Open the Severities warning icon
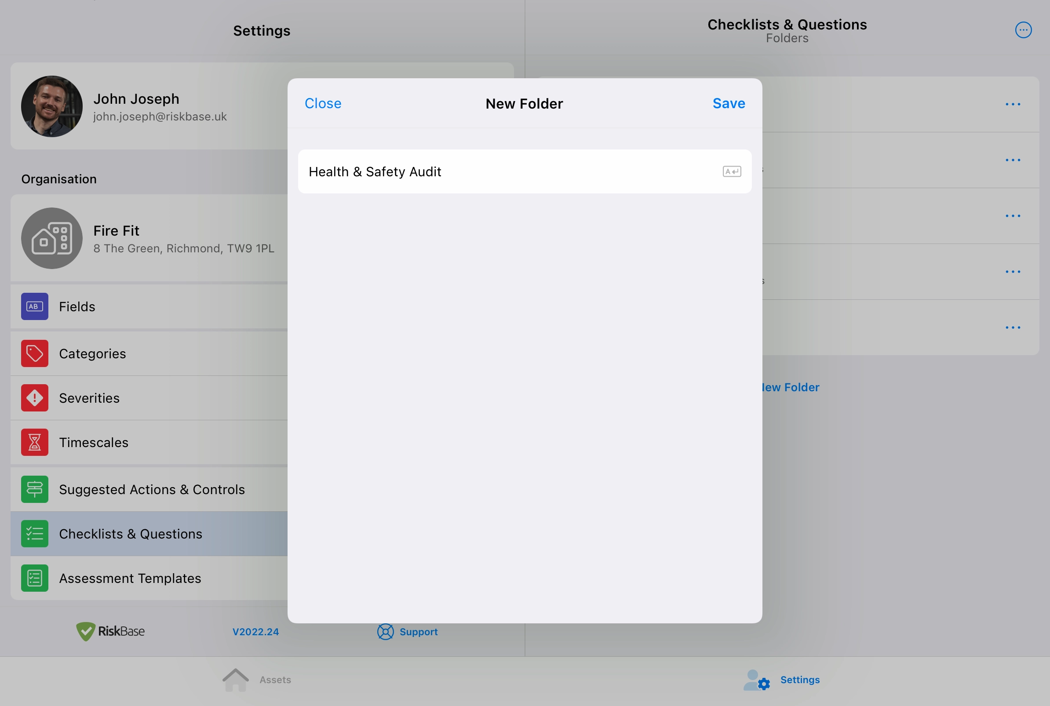The image size is (1050, 706). pos(35,398)
